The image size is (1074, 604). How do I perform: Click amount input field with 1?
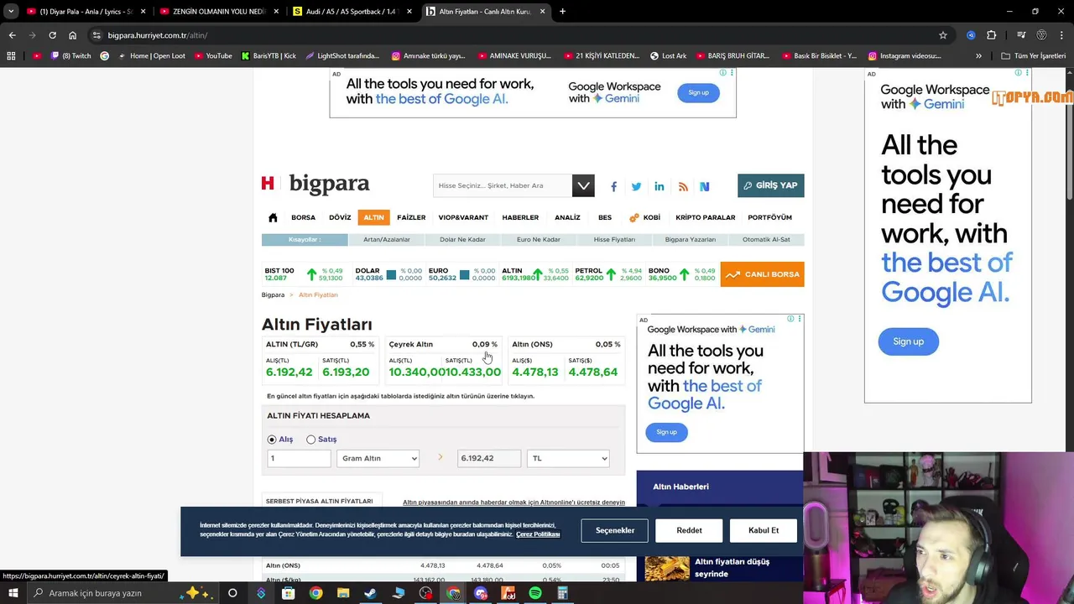pos(299,458)
